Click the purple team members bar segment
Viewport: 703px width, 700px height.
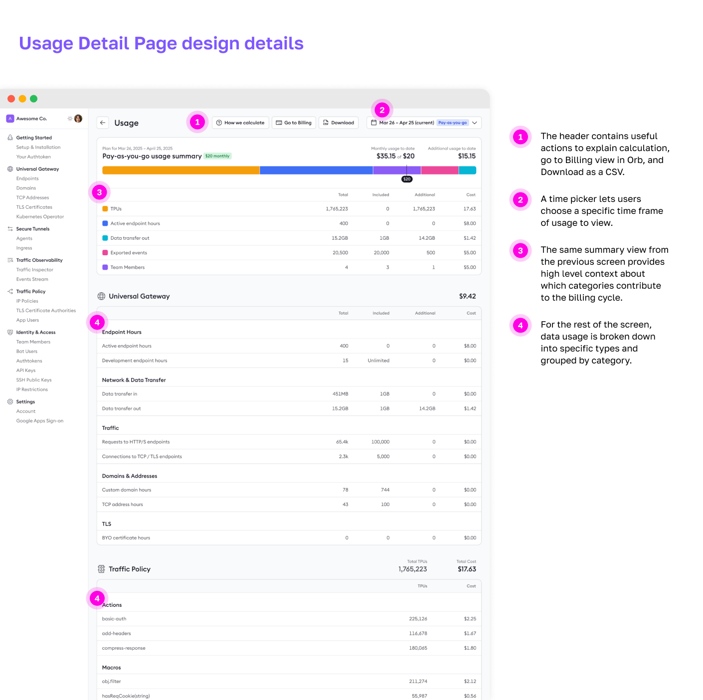[x=397, y=170]
